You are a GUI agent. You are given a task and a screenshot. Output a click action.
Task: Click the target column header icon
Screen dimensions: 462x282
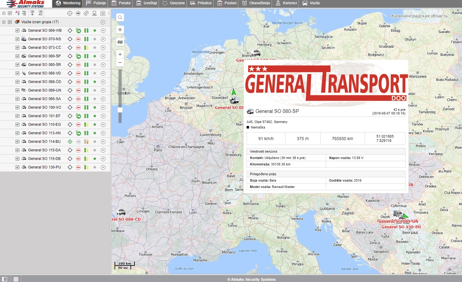[70, 13]
